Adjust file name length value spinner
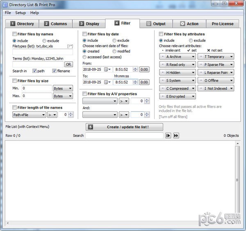 coord(71,115)
